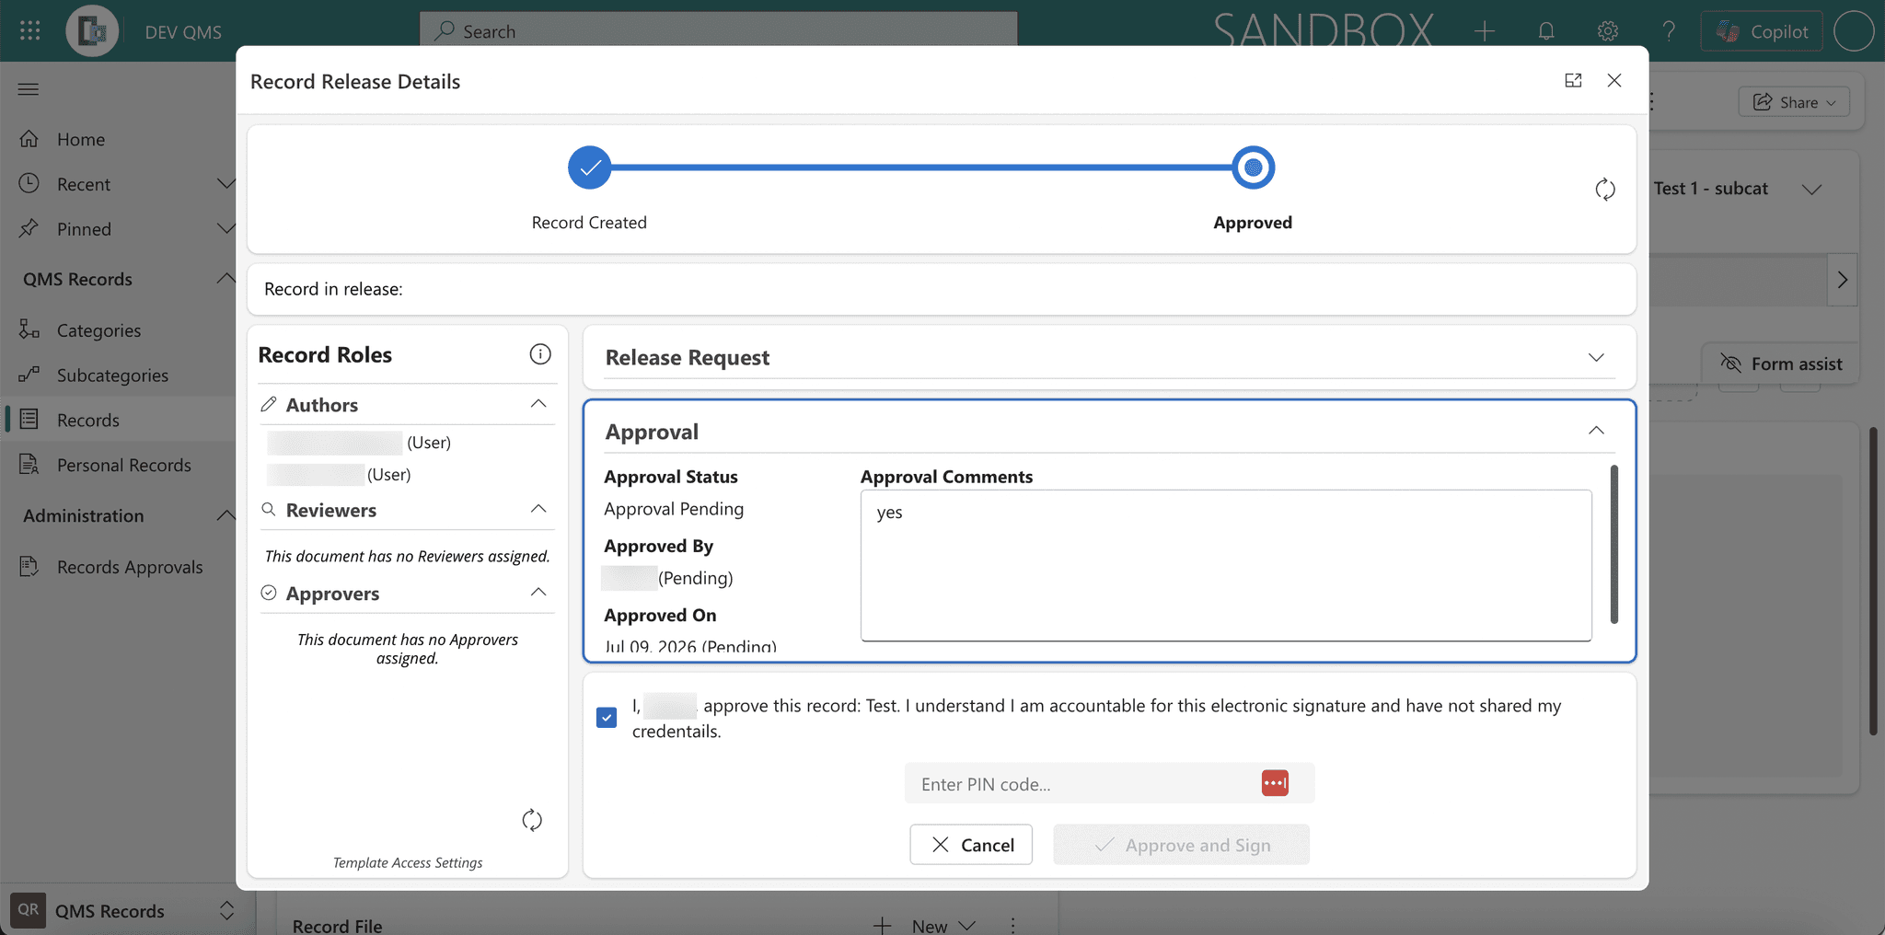Collapse the Reviewers section
This screenshot has width=1885, height=935.
click(x=538, y=509)
